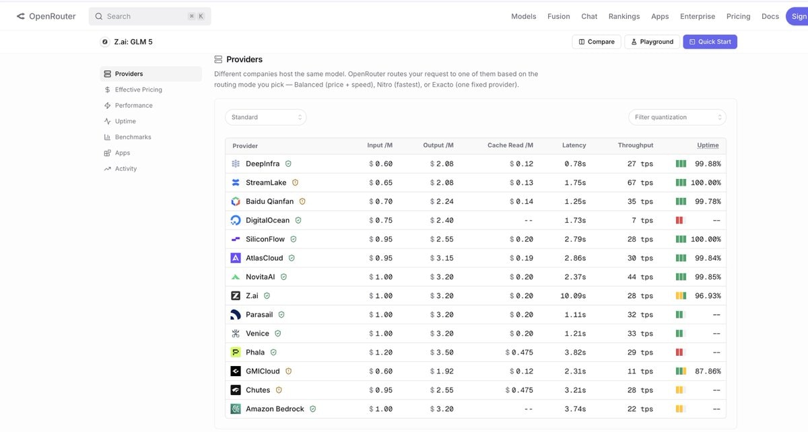Click the Throughput column header
808x432 pixels.
636,145
